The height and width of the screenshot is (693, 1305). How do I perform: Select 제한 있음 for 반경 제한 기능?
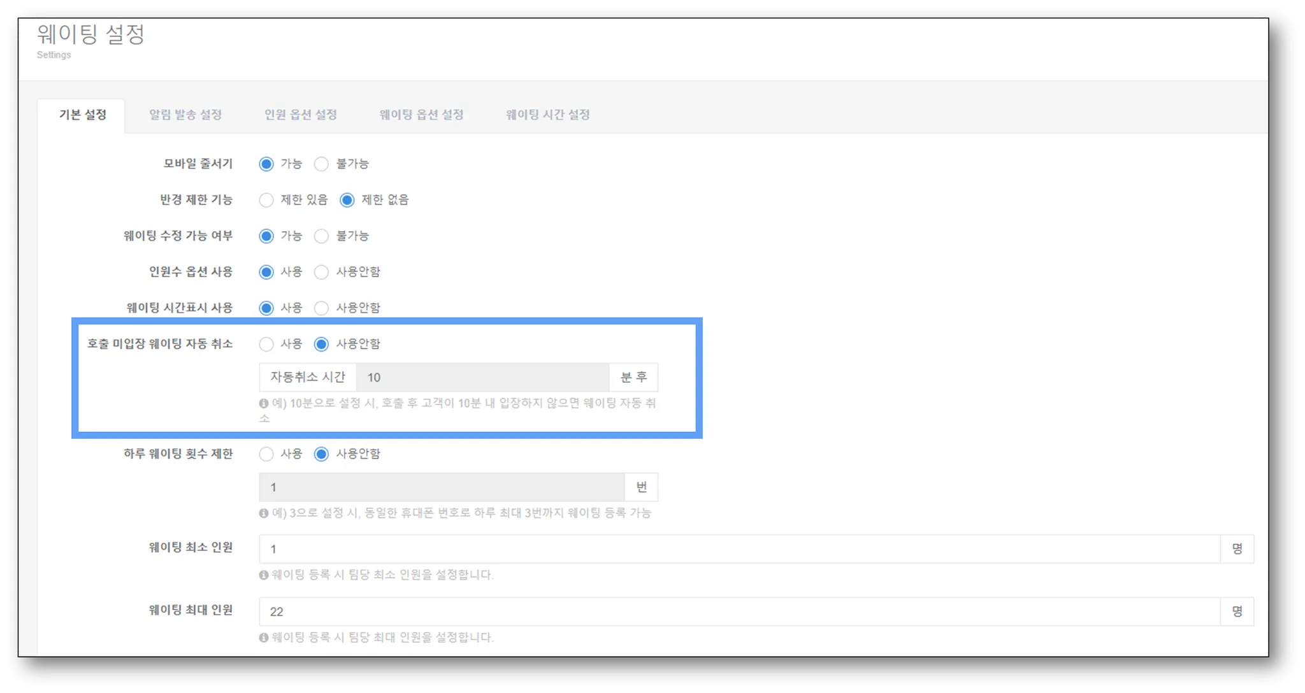click(266, 201)
